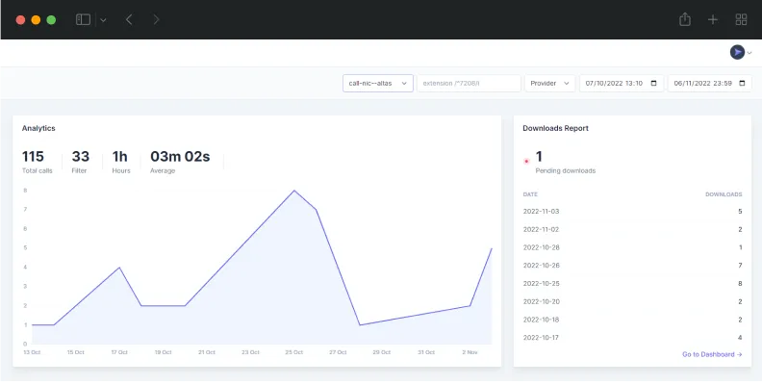
Task: Open calendar picker on 07/10/2022 start date
Action: point(654,84)
